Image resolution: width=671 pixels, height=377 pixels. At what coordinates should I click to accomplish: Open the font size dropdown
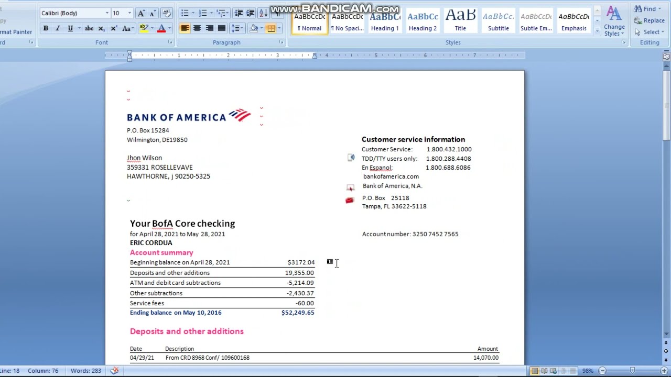click(x=129, y=13)
